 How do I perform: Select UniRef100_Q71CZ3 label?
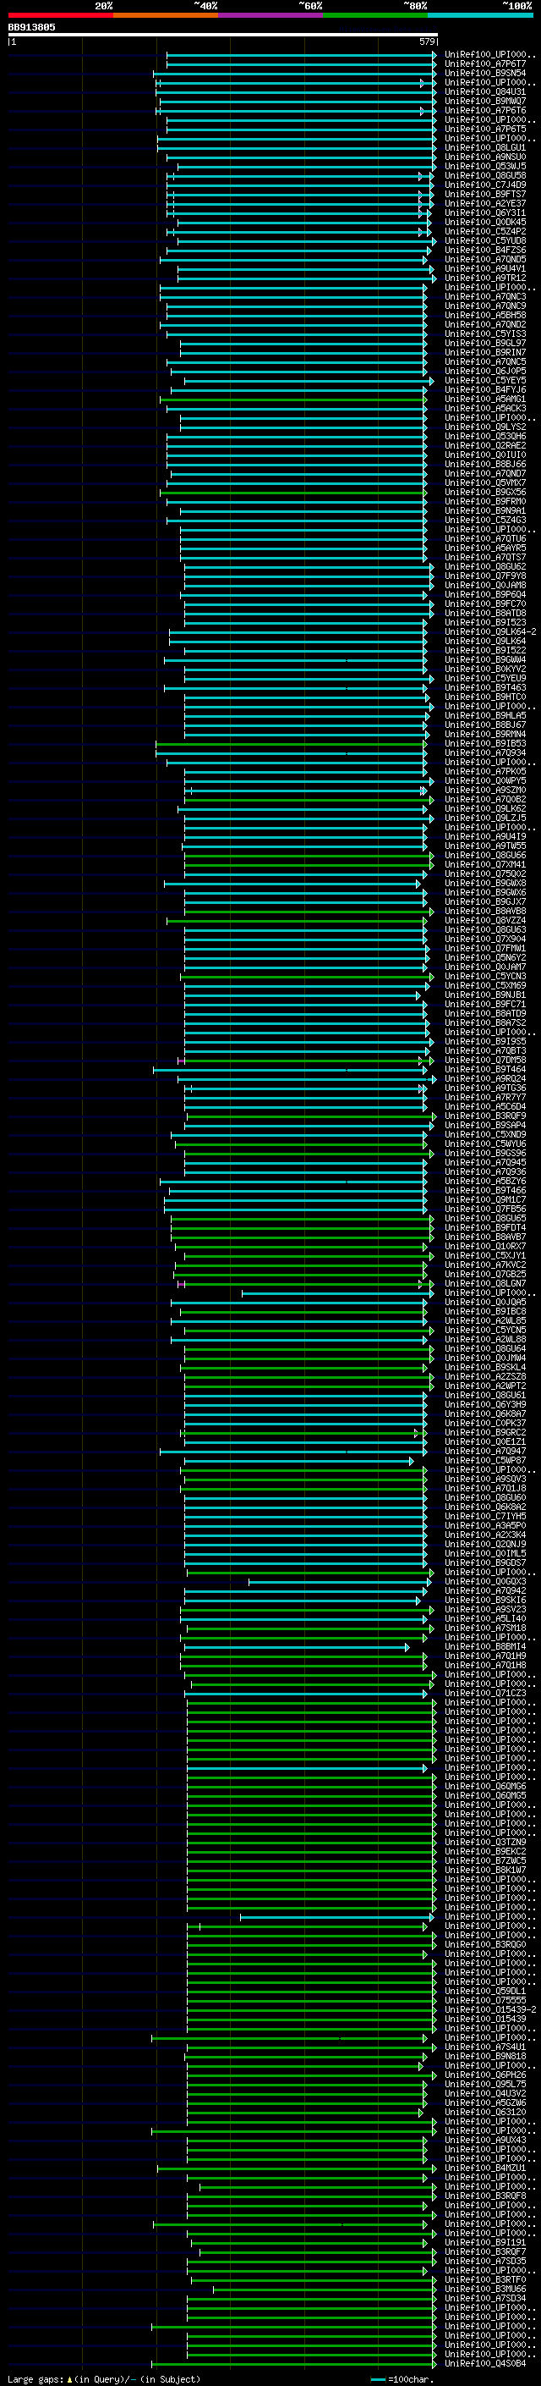click(484, 1693)
